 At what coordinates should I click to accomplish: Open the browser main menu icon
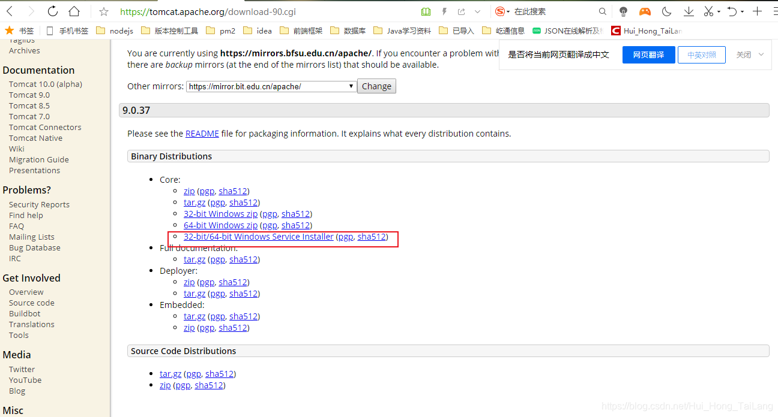(x=774, y=11)
